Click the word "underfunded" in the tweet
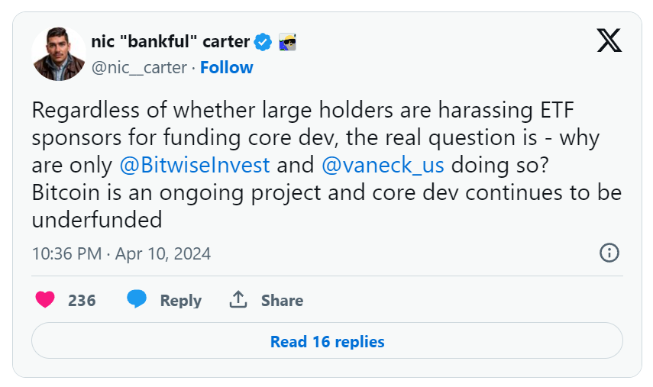 click(x=97, y=220)
